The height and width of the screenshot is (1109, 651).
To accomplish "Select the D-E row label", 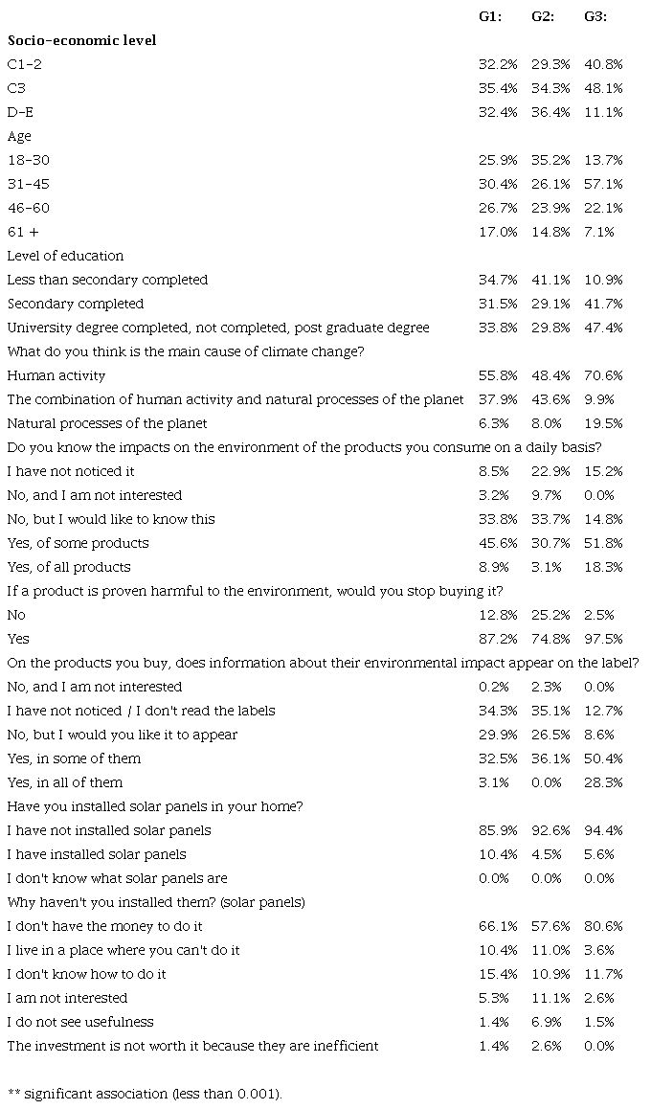I will (20, 112).
